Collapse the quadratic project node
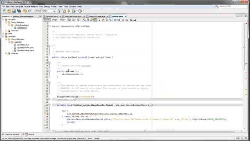 3,36
